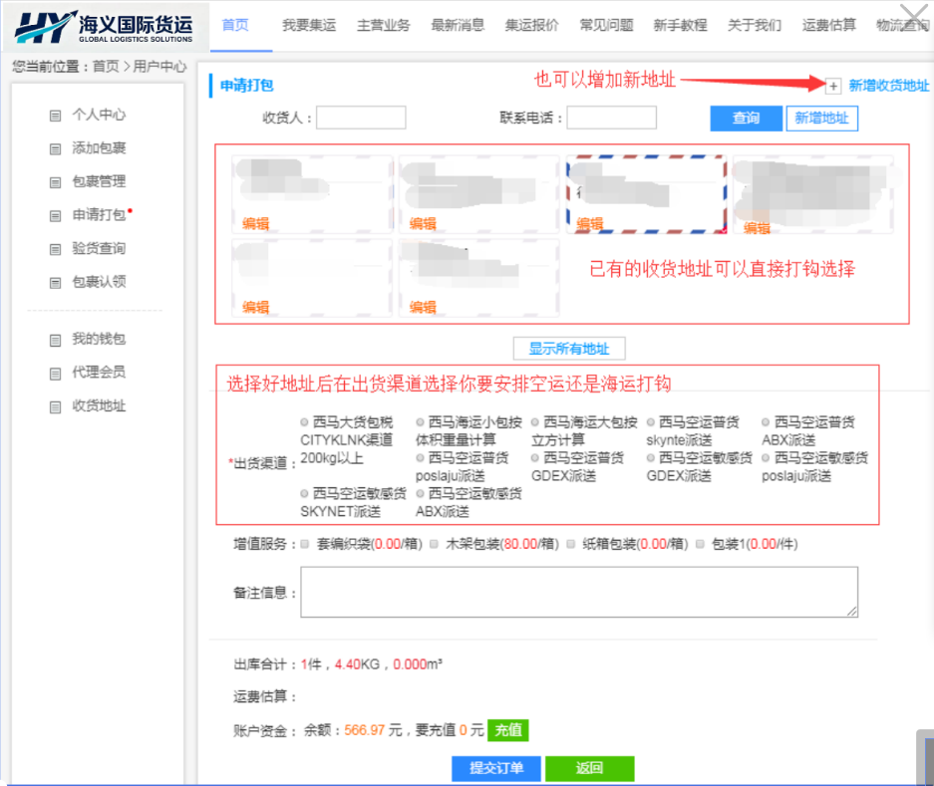Open 主营业务 menu item
Screen dimensions: 934x786
pos(384,25)
